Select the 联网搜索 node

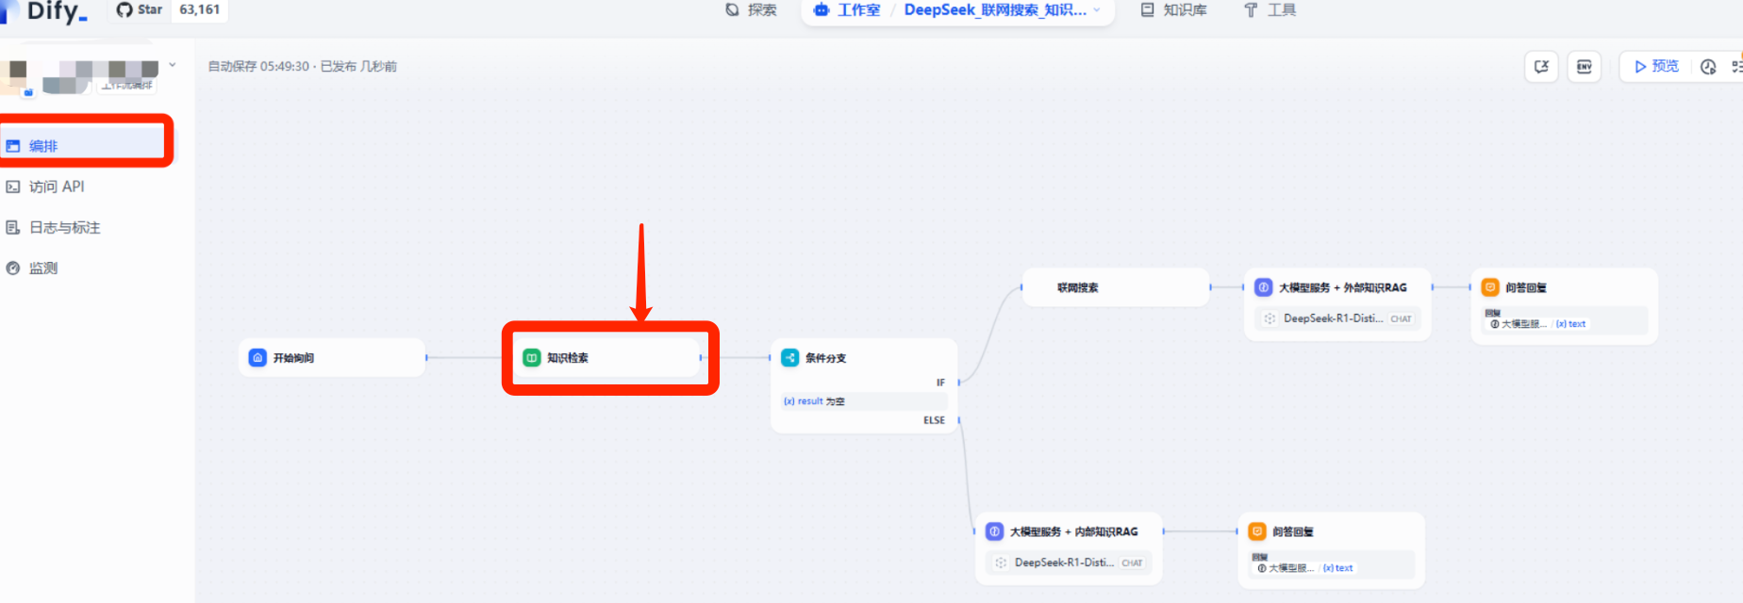[1116, 287]
